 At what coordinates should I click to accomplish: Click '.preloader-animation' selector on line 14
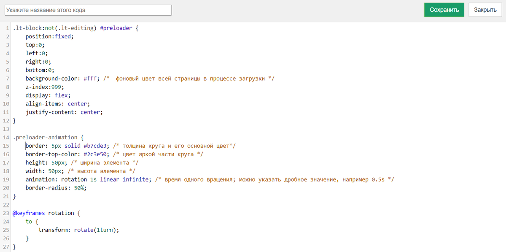point(45,137)
